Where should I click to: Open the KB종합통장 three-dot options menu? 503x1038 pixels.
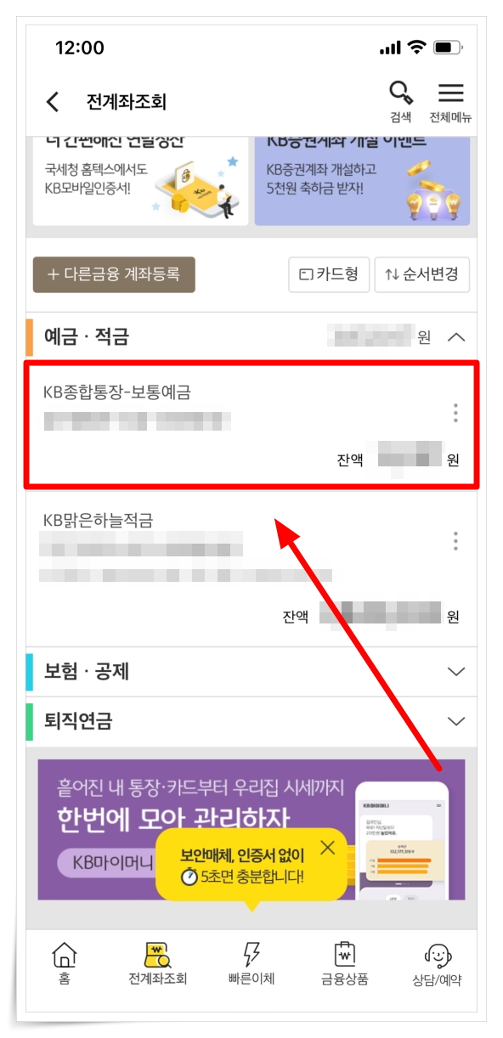456,413
